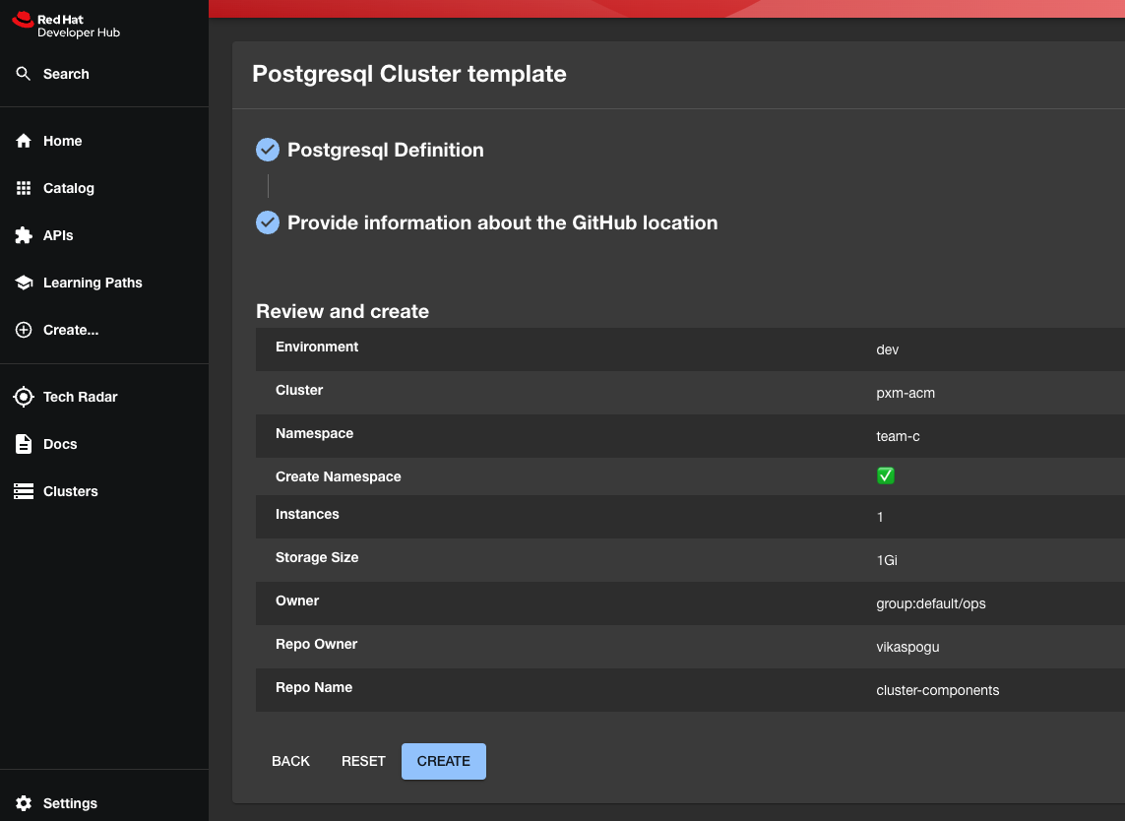
Task: Click the 'Owner' row label
Action: 297,600
